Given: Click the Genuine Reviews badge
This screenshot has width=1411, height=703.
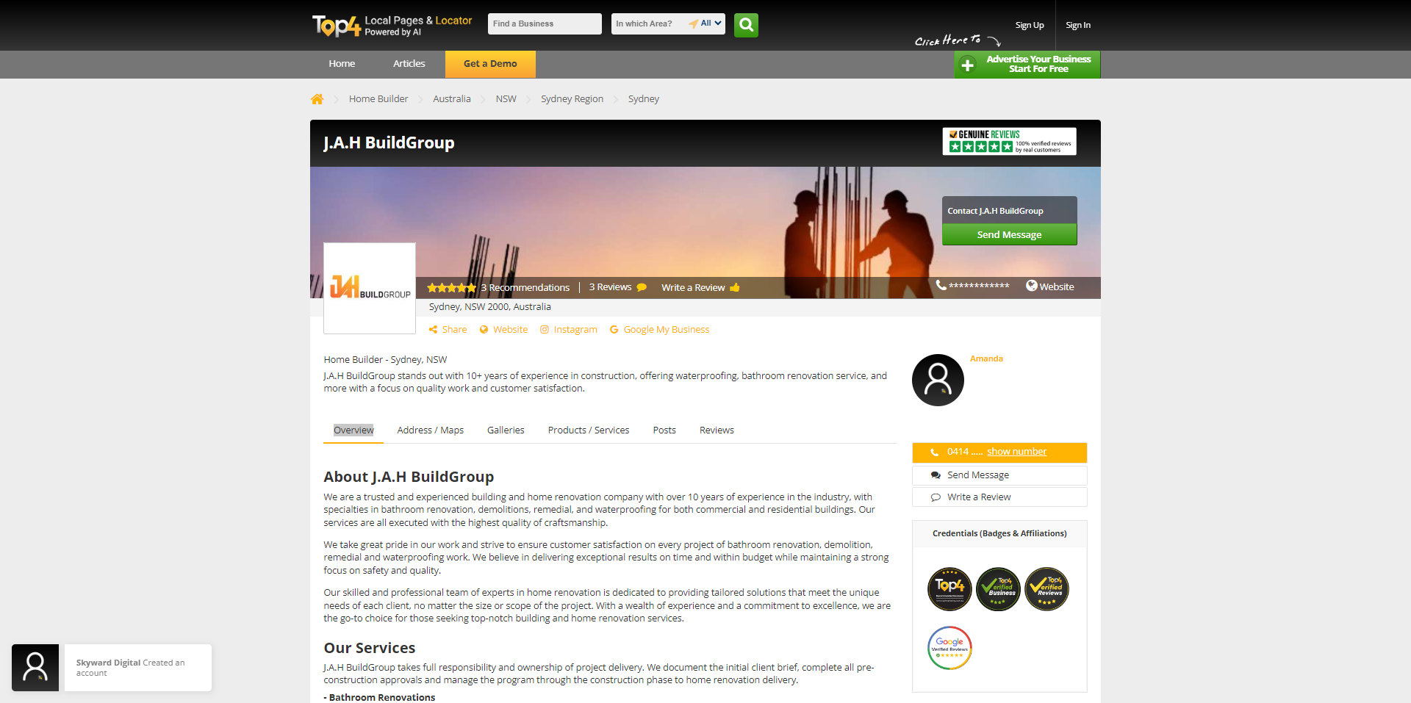Looking at the screenshot, I should point(1009,141).
